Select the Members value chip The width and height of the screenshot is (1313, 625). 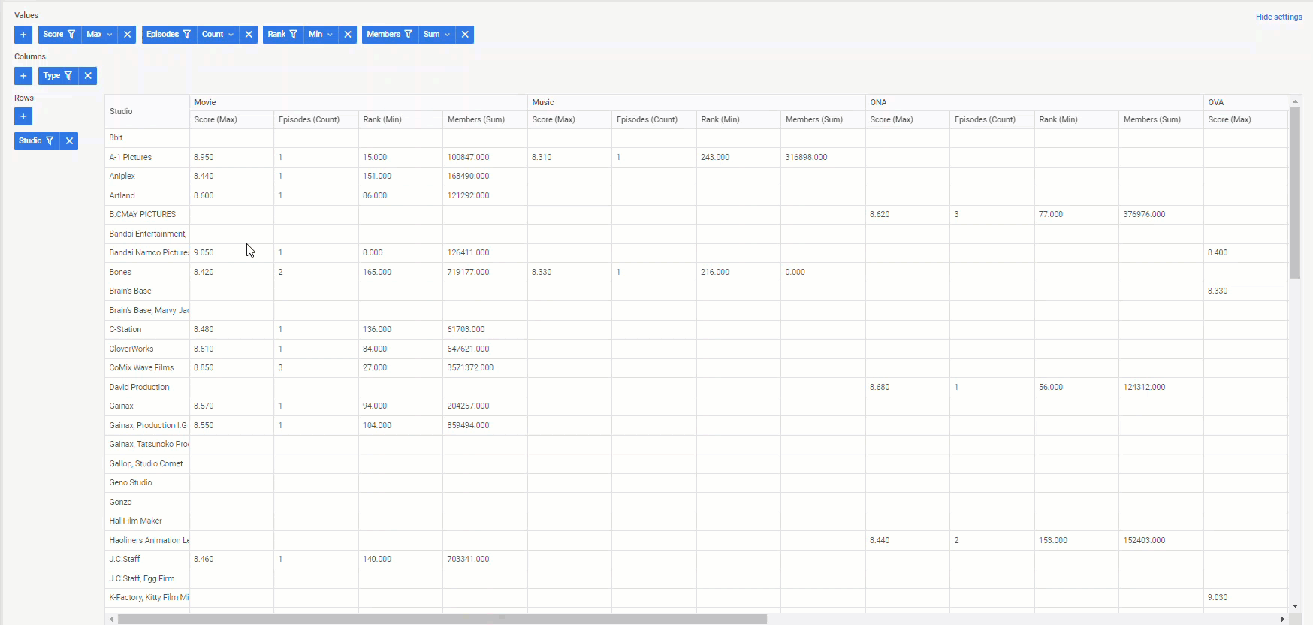click(x=383, y=35)
